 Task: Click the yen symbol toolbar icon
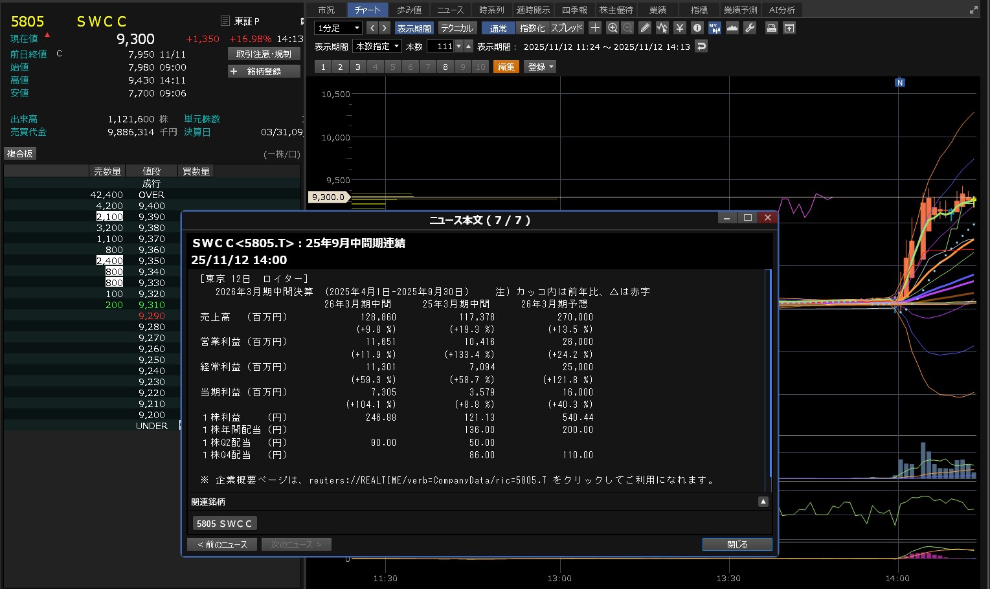pyautogui.click(x=679, y=28)
